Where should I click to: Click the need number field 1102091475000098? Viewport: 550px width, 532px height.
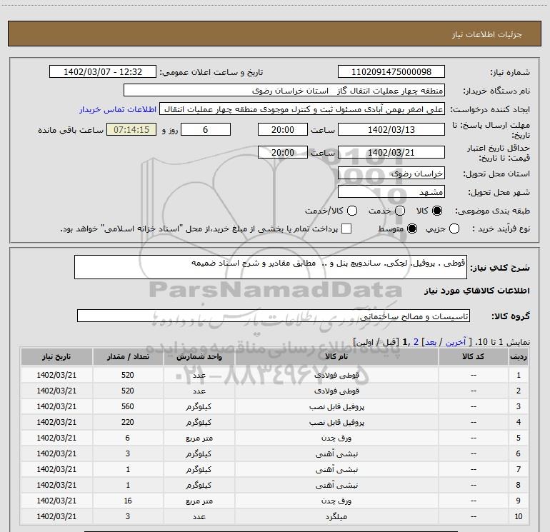click(391, 72)
